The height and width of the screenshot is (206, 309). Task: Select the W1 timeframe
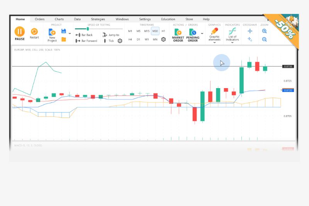(147, 39)
